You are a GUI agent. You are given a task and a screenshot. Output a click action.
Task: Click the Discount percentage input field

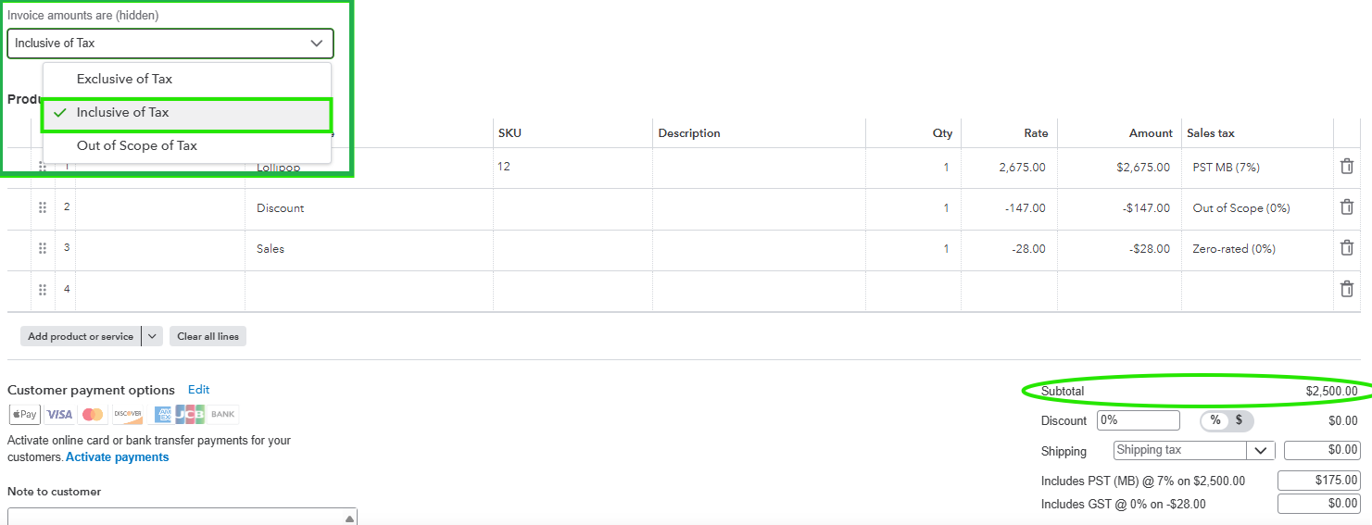point(1138,420)
